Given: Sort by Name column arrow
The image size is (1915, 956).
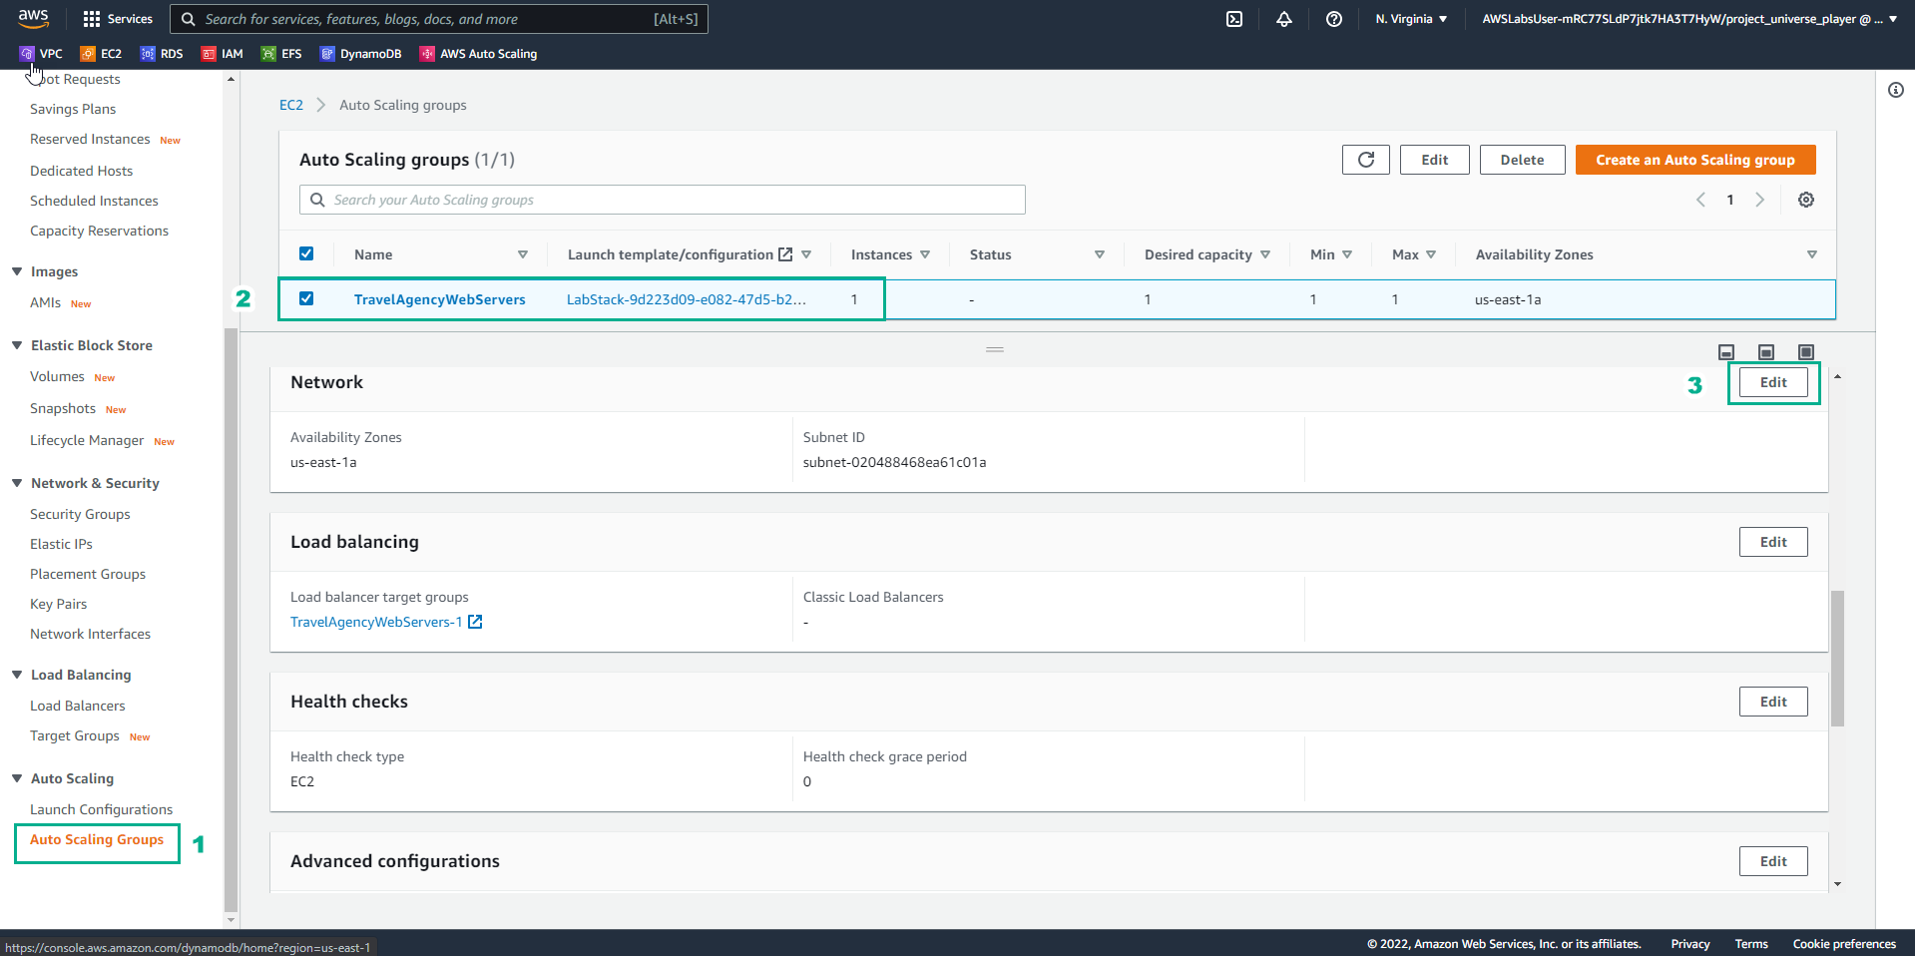Looking at the screenshot, I should click(x=523, y=254).
